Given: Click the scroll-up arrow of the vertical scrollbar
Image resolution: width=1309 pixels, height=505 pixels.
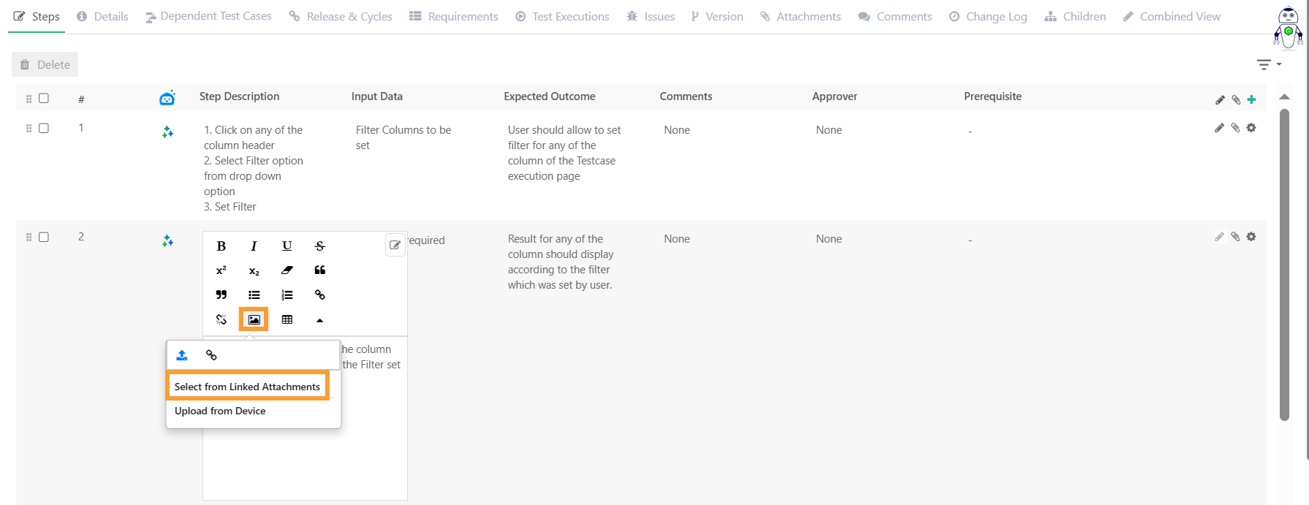Looking at the screenshot, I should pos(1284,97).
